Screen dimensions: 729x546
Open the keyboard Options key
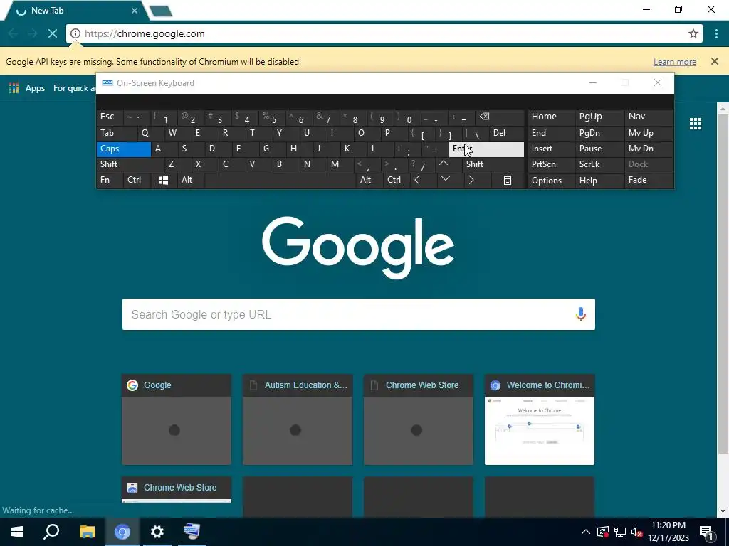coord(552,180)
